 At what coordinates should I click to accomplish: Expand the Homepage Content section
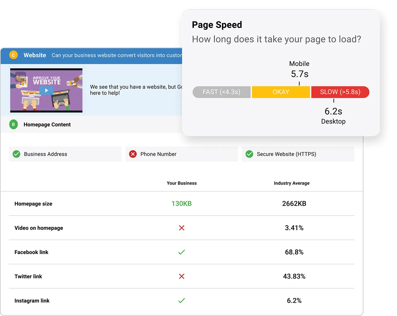pyautogui.click(x=47, y=124)
